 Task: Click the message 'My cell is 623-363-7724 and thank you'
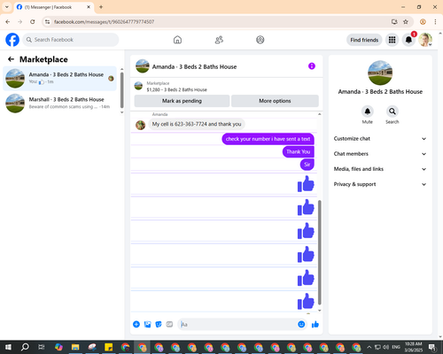197,124
